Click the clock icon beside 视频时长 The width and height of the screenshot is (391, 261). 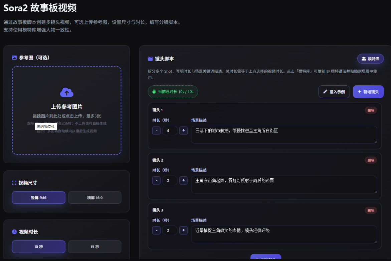[x=13, y=232]
